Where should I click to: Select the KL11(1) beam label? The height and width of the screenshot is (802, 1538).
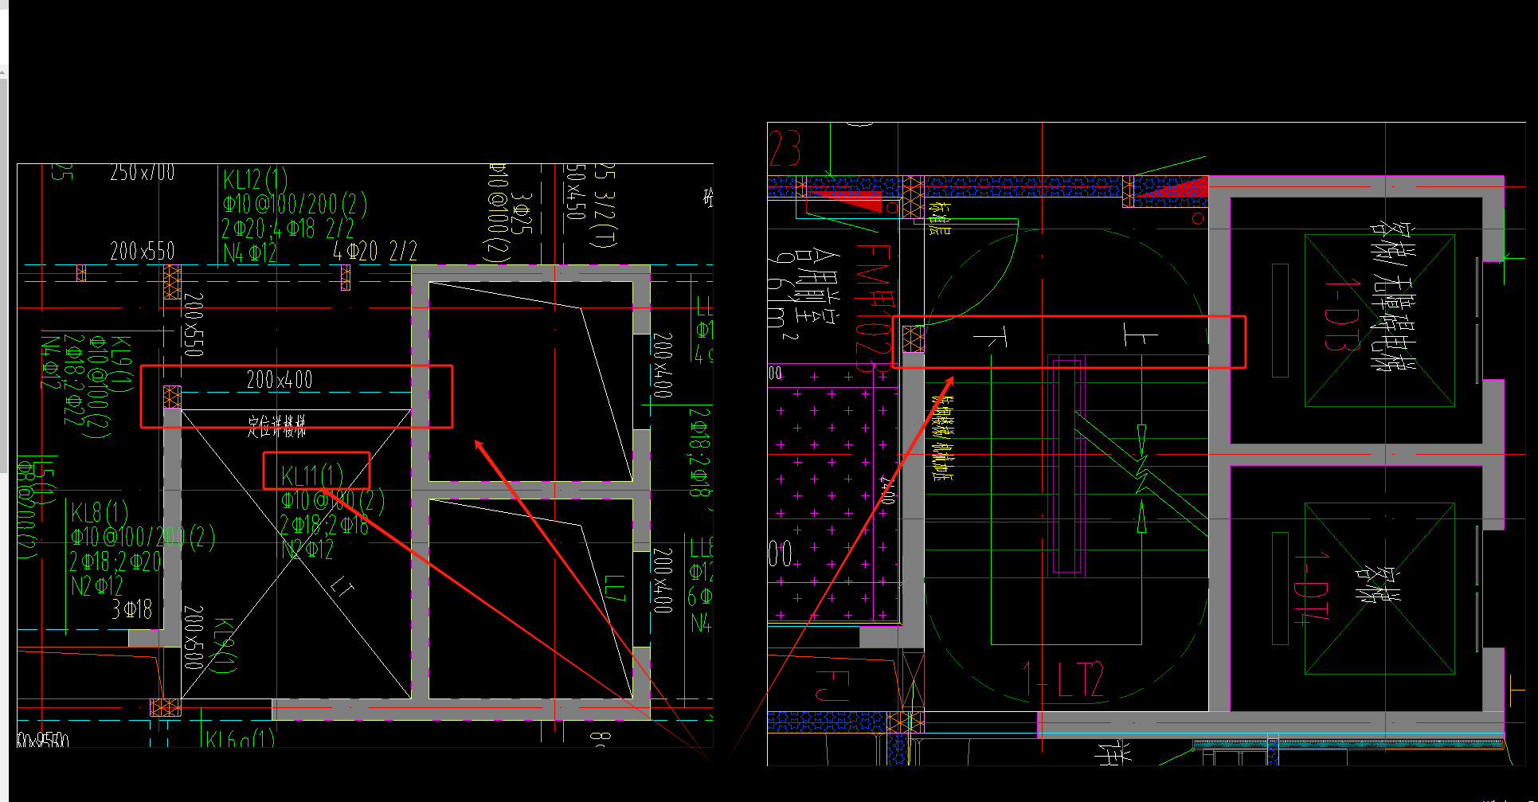click(x=312, y=476)
